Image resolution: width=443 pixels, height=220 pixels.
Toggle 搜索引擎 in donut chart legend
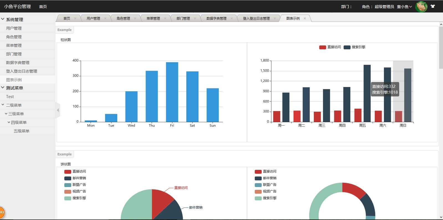click(266, 198)
